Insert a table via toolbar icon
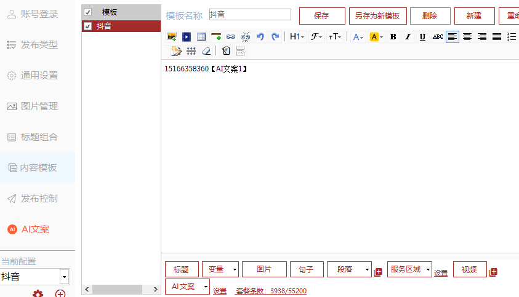Screen dimensions: 519x297 (201, 37)
